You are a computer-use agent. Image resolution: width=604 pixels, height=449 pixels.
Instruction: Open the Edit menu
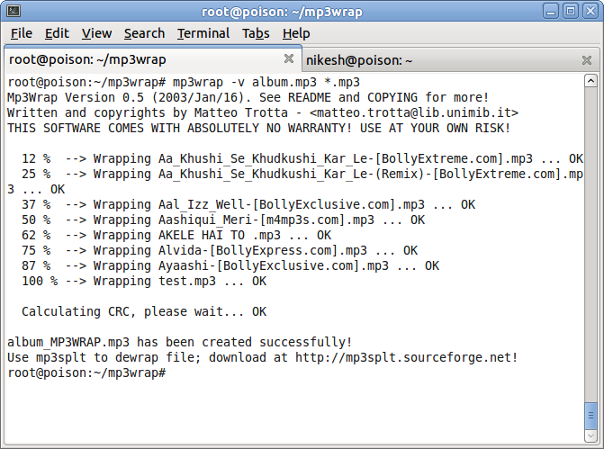click(57, 33)
